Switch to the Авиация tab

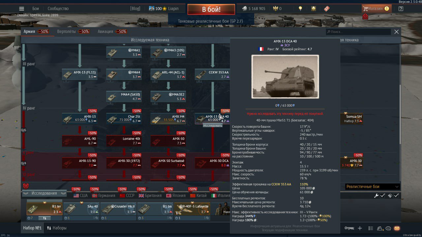(105, 32)
